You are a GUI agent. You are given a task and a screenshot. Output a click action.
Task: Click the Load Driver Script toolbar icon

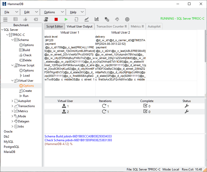pyautogui.click(x=46, y=19)
